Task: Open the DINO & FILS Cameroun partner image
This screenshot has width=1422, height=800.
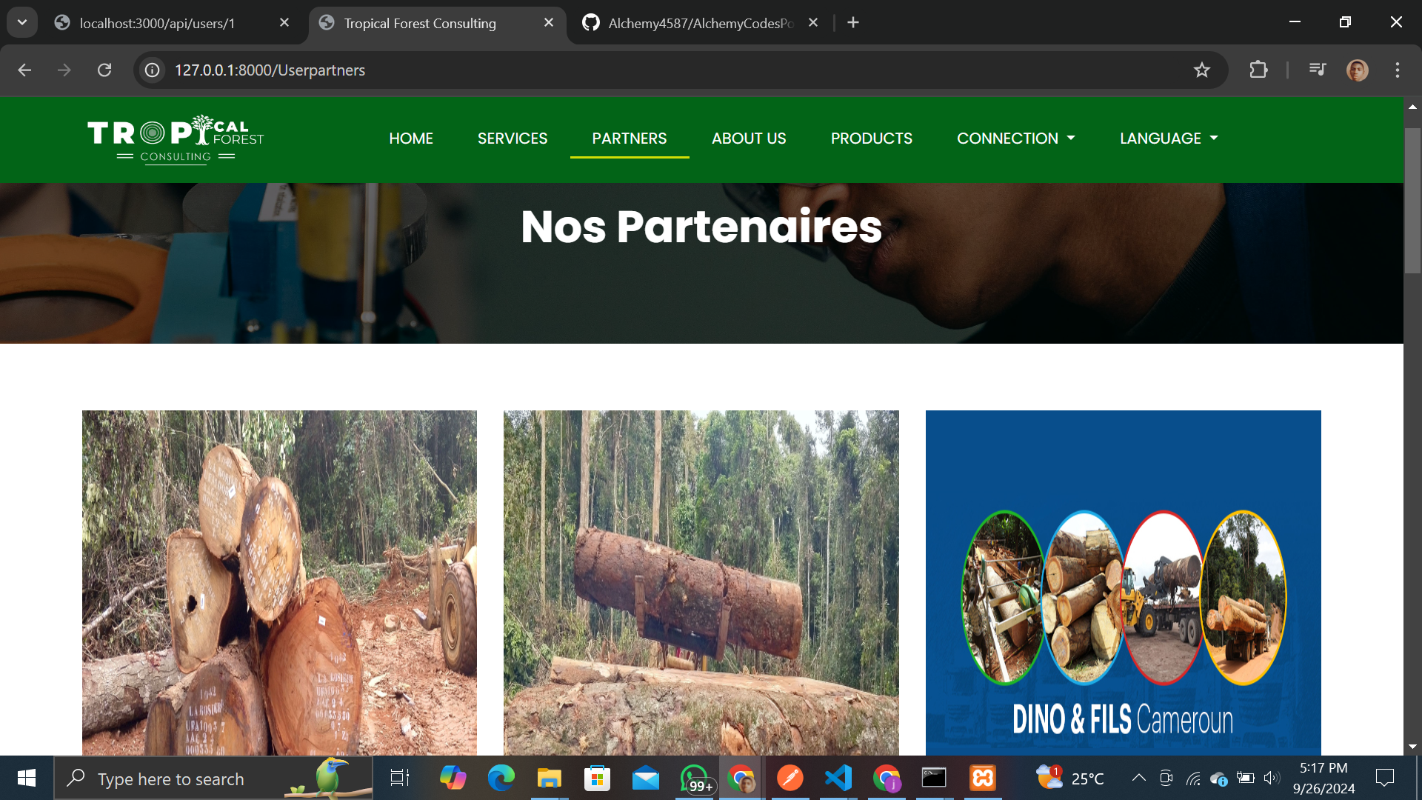Action: [1123, 582]
